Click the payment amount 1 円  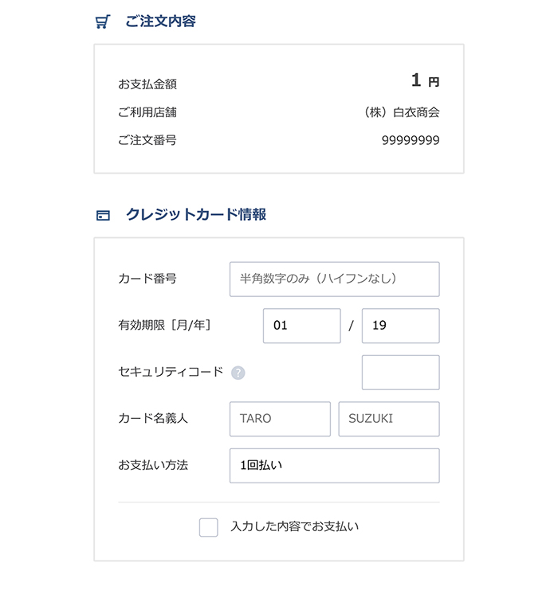coord(425,80)
